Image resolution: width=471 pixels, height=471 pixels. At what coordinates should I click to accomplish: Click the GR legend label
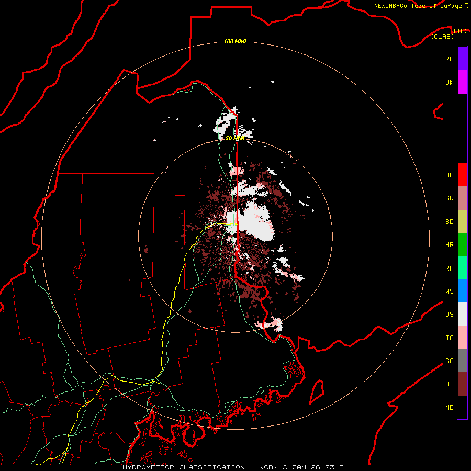pyautogui.click(x=449, y=198)
